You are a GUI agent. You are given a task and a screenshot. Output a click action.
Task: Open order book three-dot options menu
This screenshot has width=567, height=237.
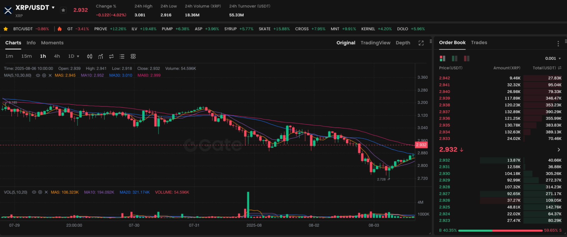(558, 43)
